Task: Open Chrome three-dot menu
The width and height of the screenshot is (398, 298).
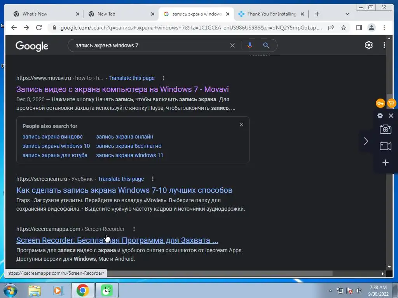Action: pyautogui.click(x=384, y=28)
